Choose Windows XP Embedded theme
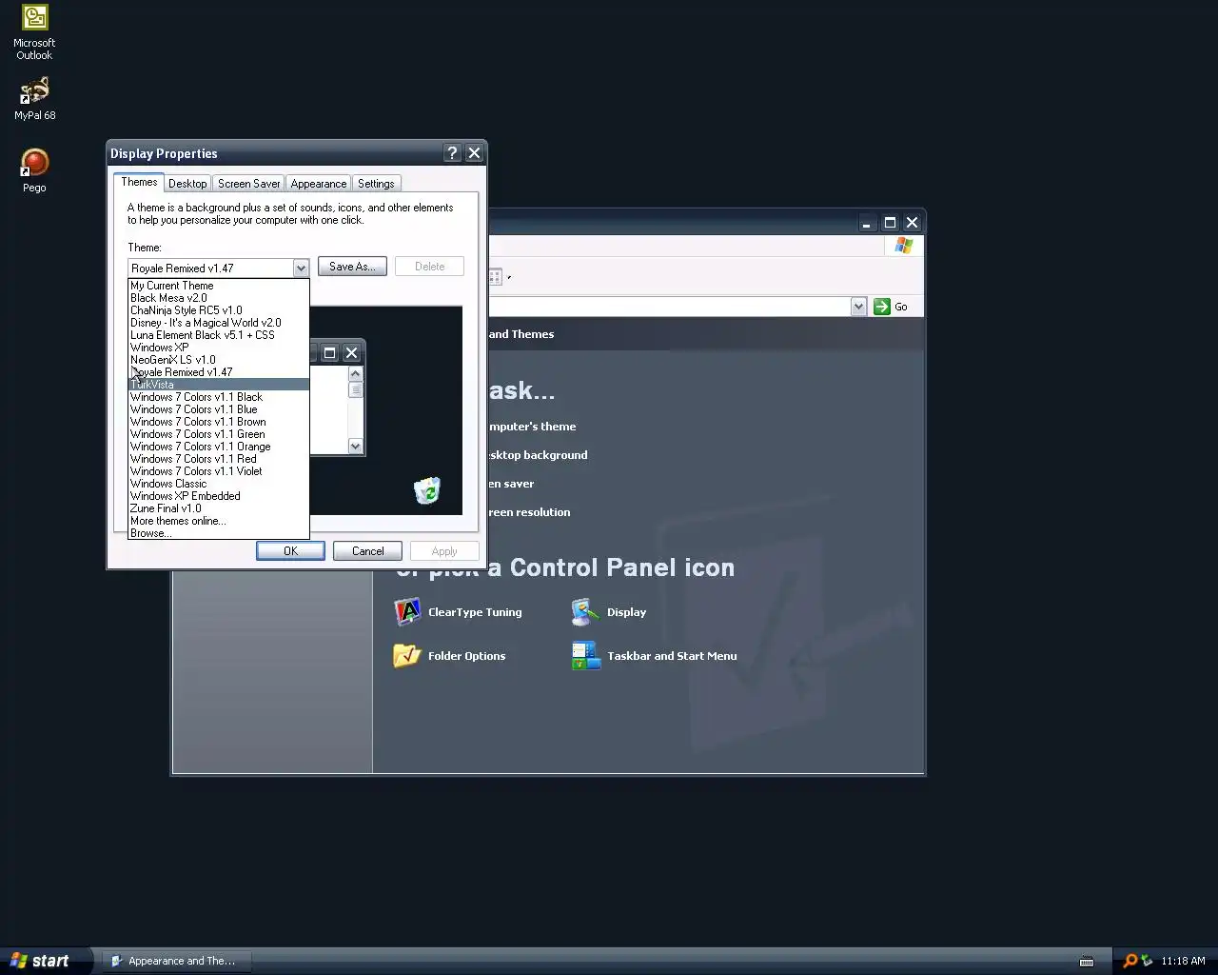This screenshot has height=975, width=1218. pyautogui.click(x=219, y=496)
